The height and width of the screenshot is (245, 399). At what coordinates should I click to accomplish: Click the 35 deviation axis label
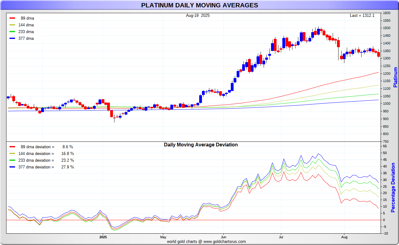tap(384, 173)
